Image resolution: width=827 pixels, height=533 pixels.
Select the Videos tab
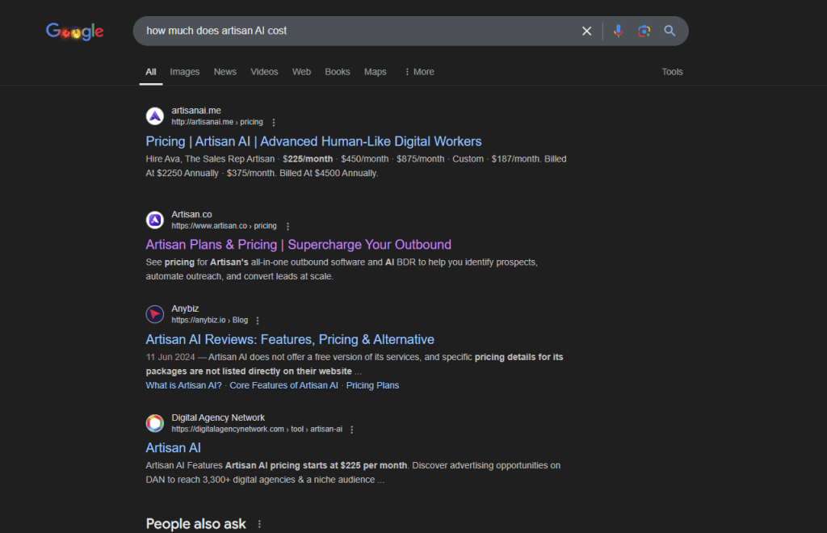[x=264, y=72]
